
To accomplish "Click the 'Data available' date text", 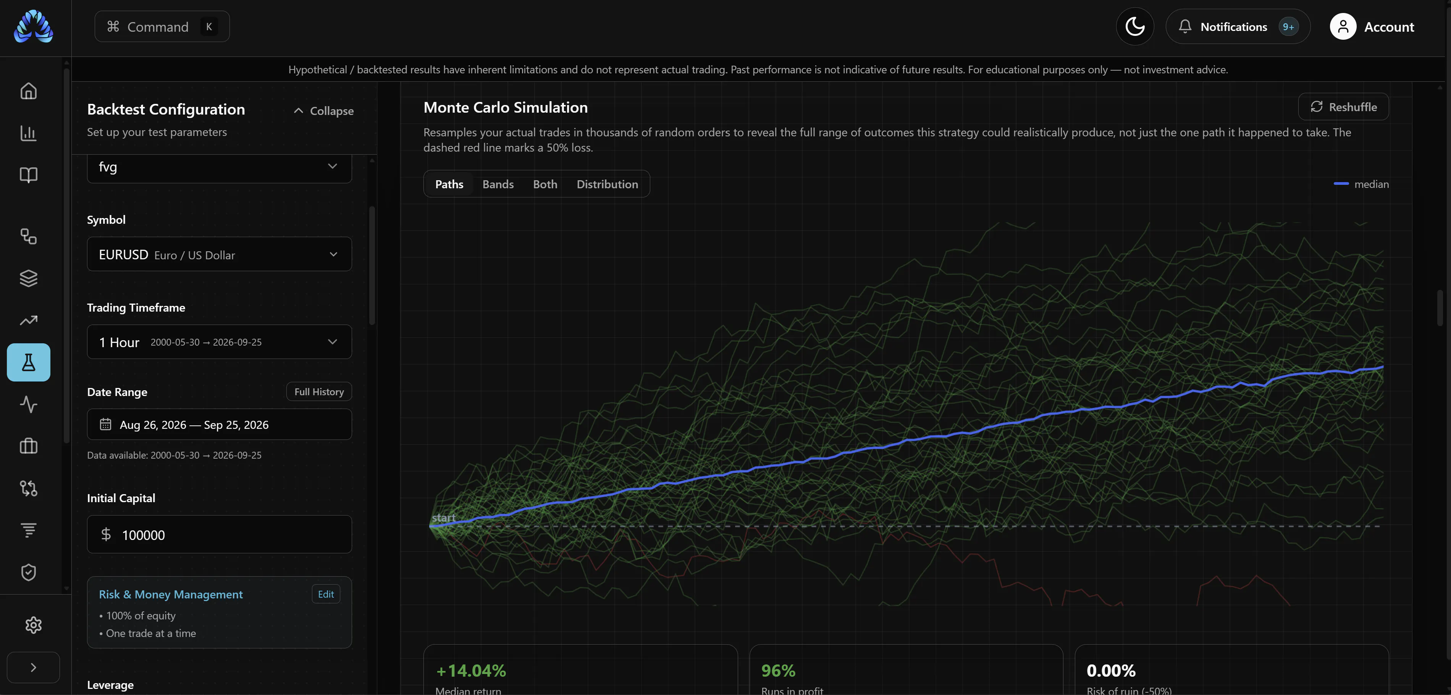I will tap(174, 455).
